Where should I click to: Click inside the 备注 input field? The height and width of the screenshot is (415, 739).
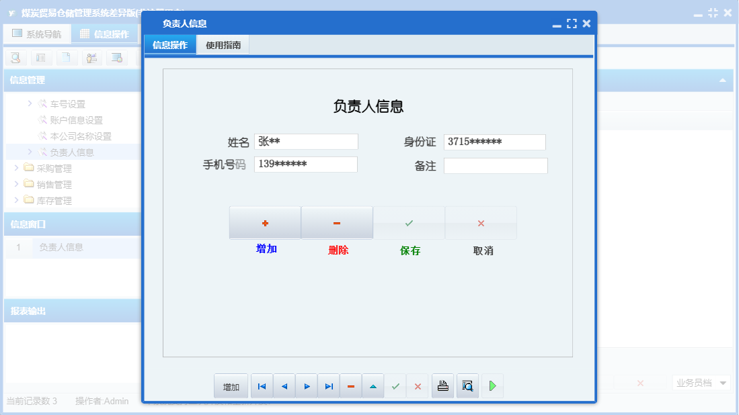point(496,165)
